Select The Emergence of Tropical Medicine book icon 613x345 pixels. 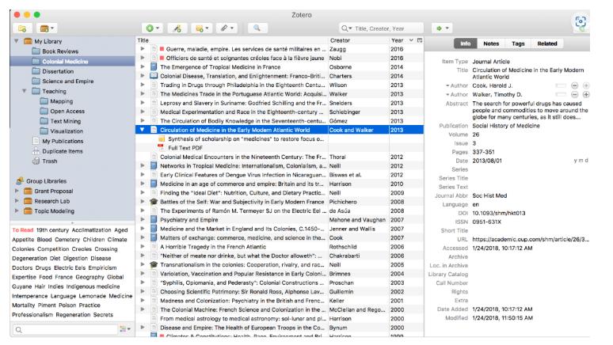point(154,67)
